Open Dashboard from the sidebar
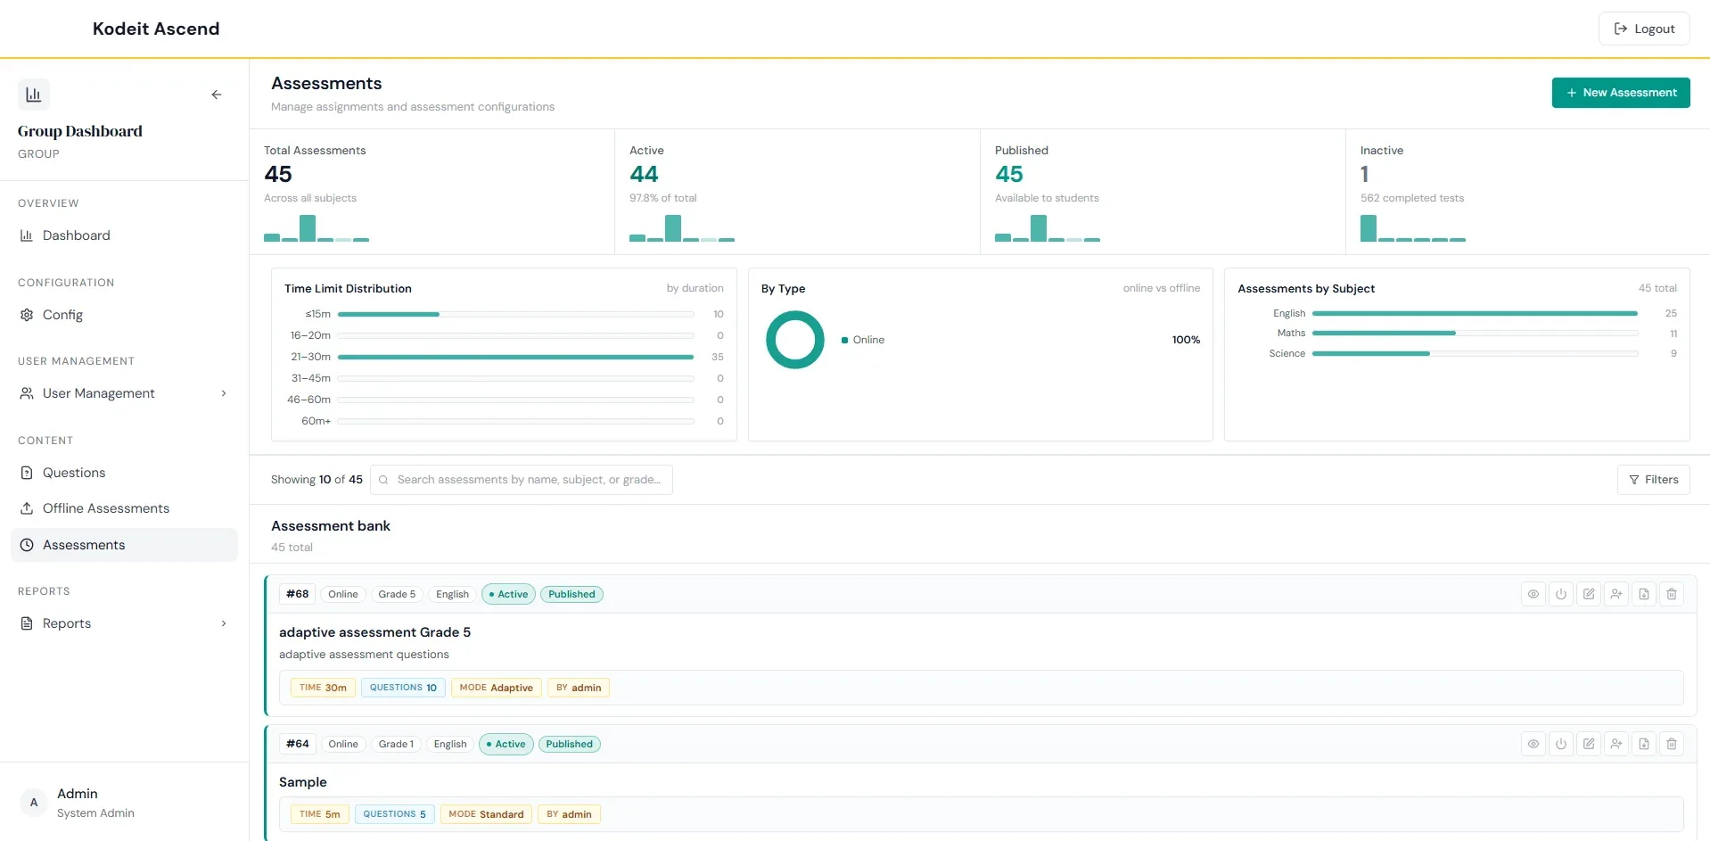The height and width of the screenshot is (841, 1710). (124, 235)
